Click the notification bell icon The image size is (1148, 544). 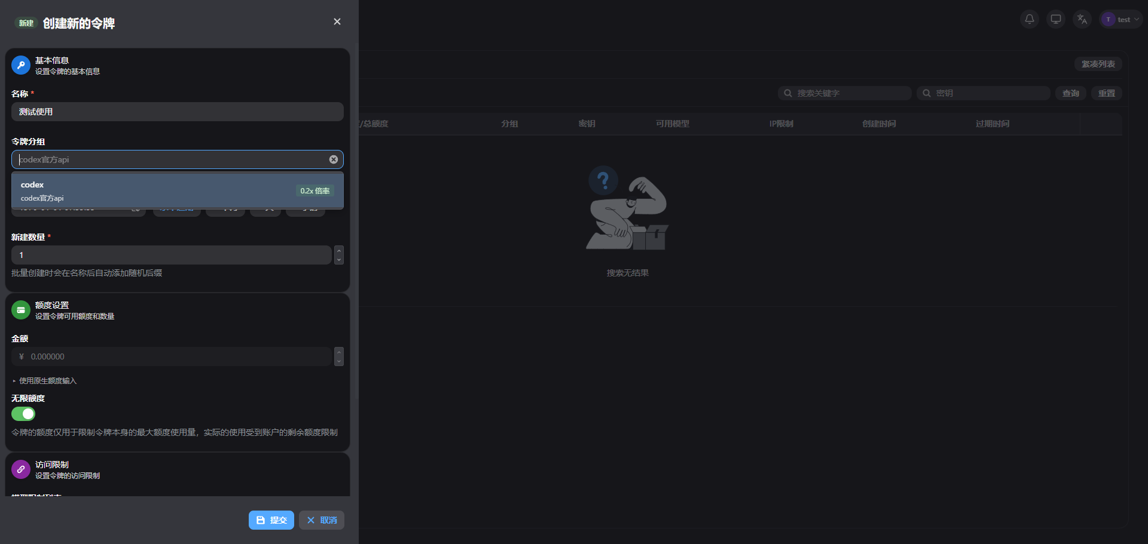[x=1029, y=19]
